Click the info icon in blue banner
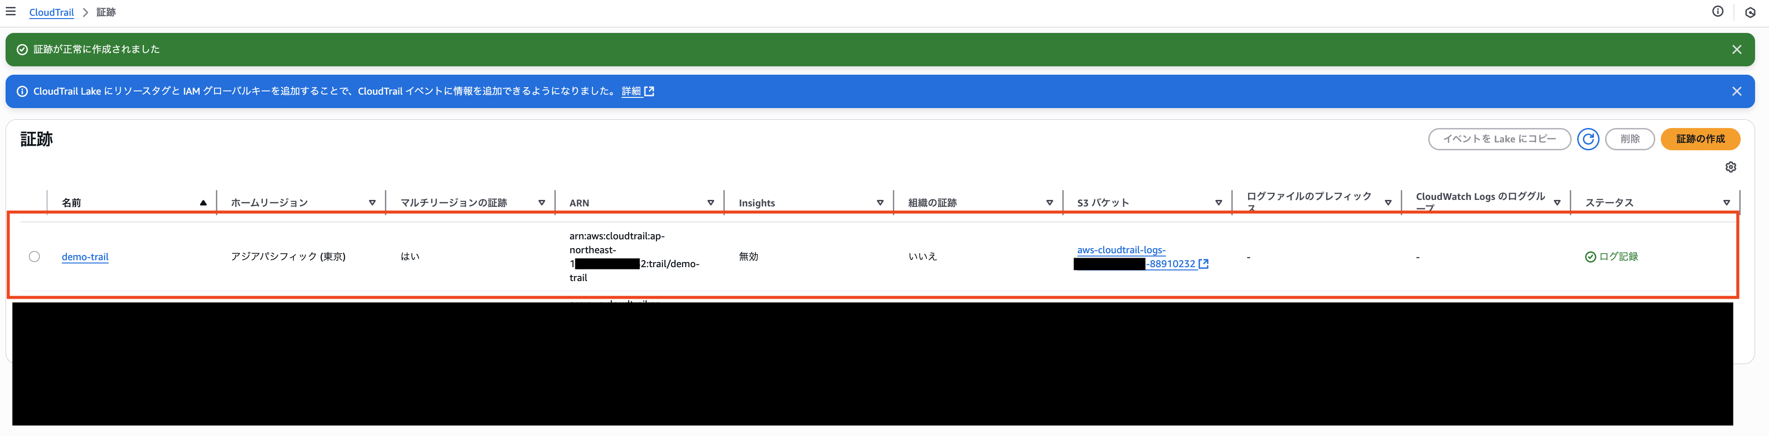The width and height of the screenshot is (1769, 436). (22, 91)
